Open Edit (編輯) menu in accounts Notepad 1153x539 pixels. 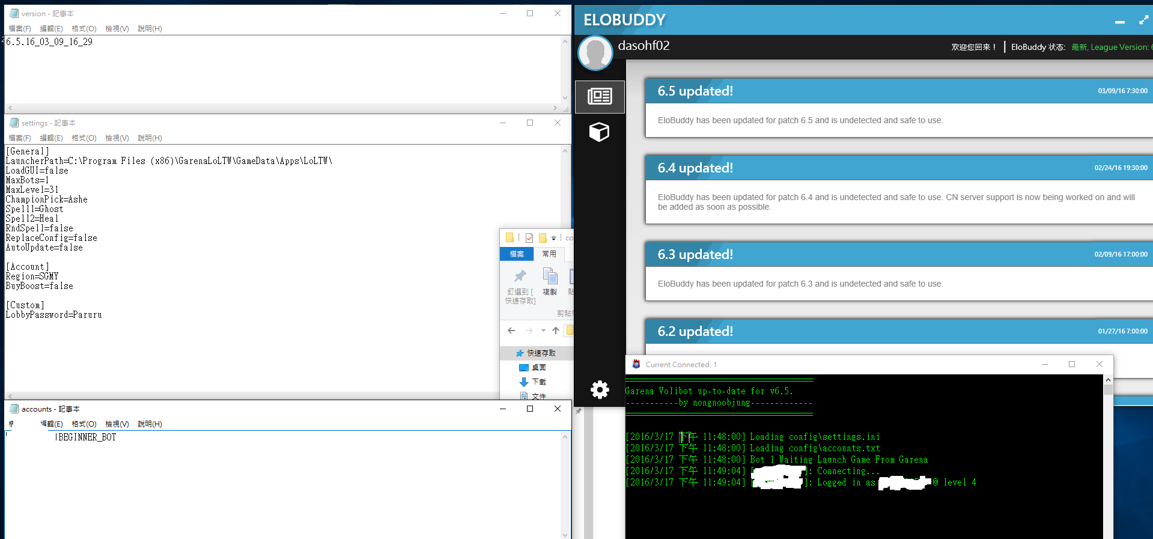pyautogui.click(x=51, y=424)
